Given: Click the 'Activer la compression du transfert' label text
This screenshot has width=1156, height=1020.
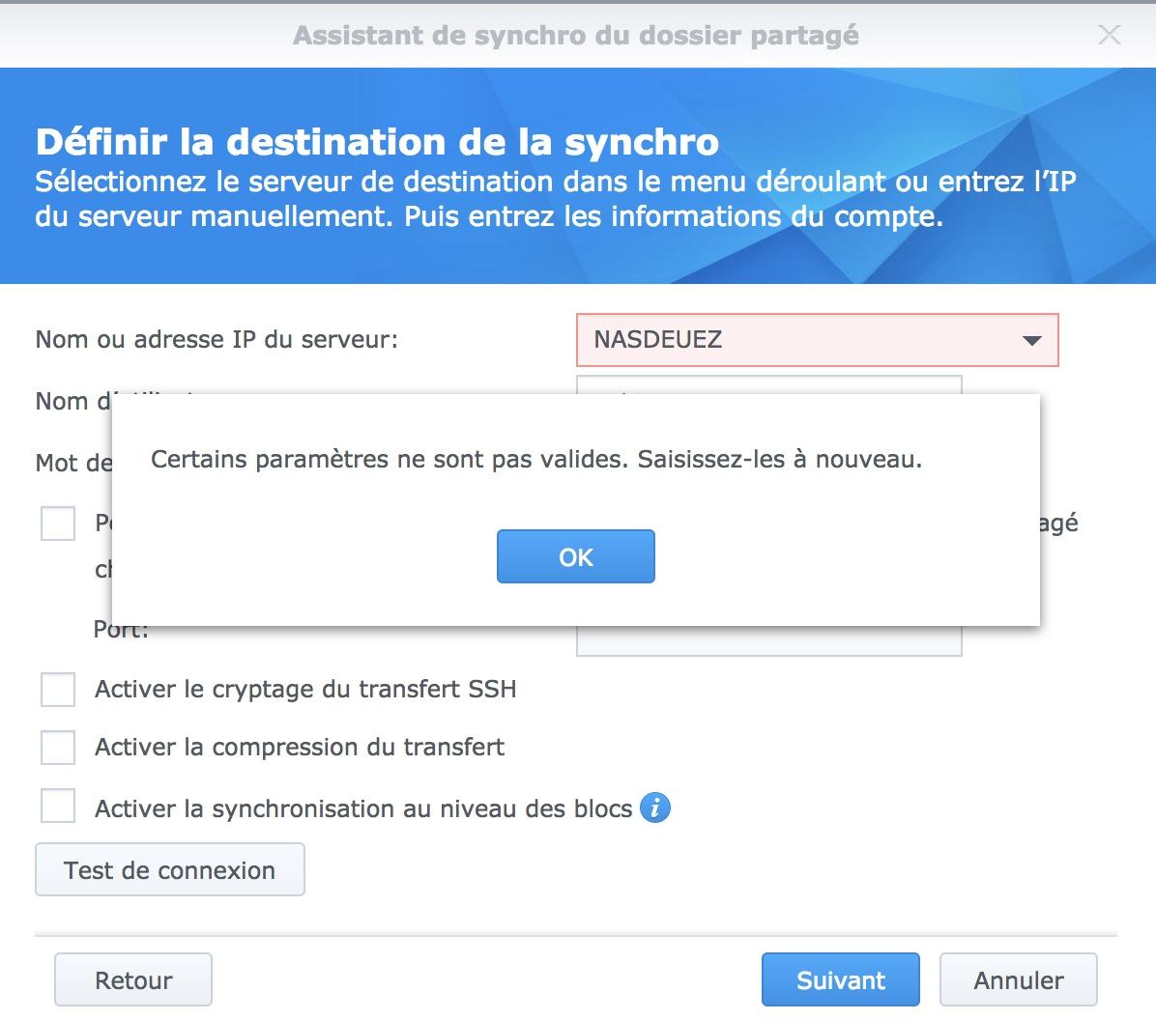Looking at the screenshot, I should coord(300,748).
